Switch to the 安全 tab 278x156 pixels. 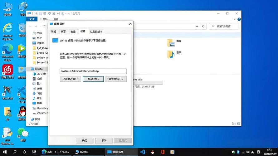(x=73, y=32)
